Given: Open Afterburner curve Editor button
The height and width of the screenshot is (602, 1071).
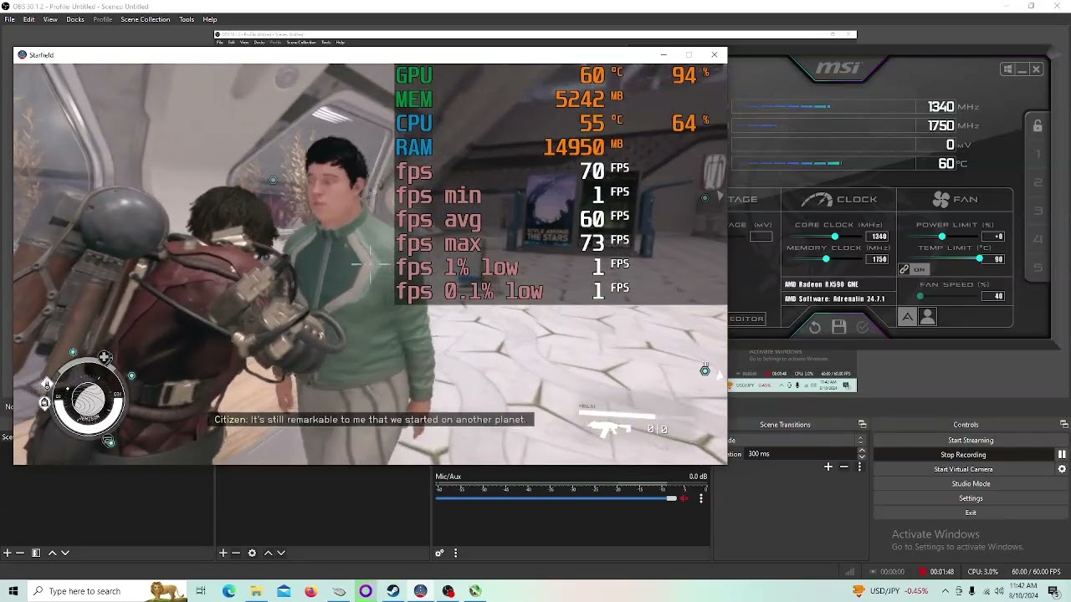Looking at the screenshot, I should pyautogui.click(x=746, y=319).
